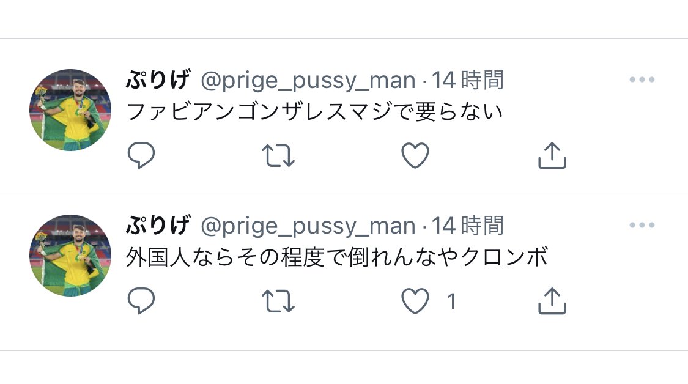Retweet the second tweet
Screen dimensions: 688x384
[278, 301]
